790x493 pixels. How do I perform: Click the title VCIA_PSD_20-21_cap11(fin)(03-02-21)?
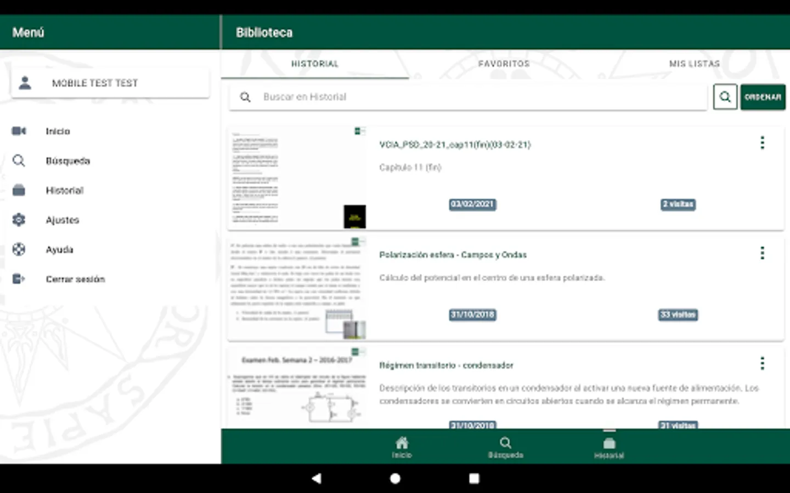(x=455, y=145)
